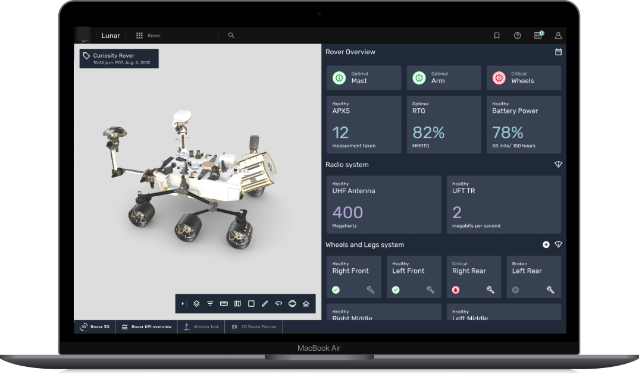Screen dimensions: 639x374
Task: Switch to the Rover 3D tab
Action: tap(95, 327)
